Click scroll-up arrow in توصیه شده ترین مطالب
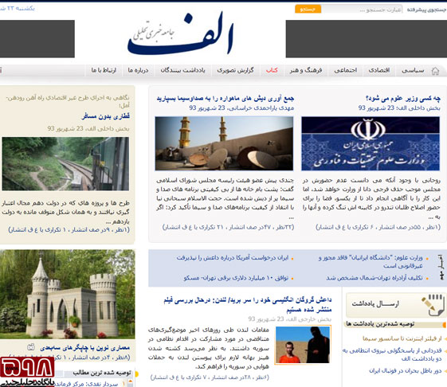447x387 pixels. coord(131,381)
